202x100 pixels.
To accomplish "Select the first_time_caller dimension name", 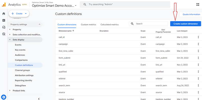I will [66, 51].
